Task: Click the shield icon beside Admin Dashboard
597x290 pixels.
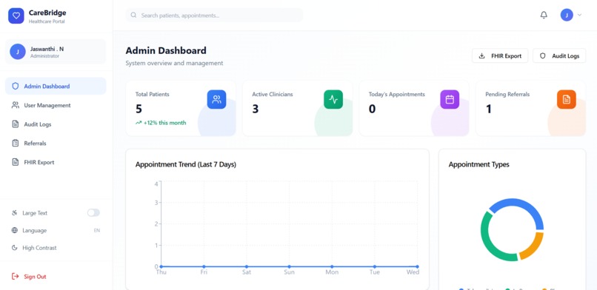Action: (16, 87)
